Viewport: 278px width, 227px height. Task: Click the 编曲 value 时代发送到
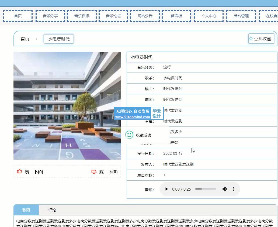173,89
